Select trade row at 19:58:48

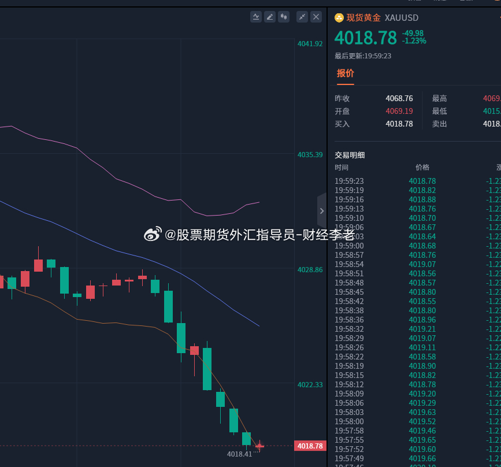click(418, 283)
